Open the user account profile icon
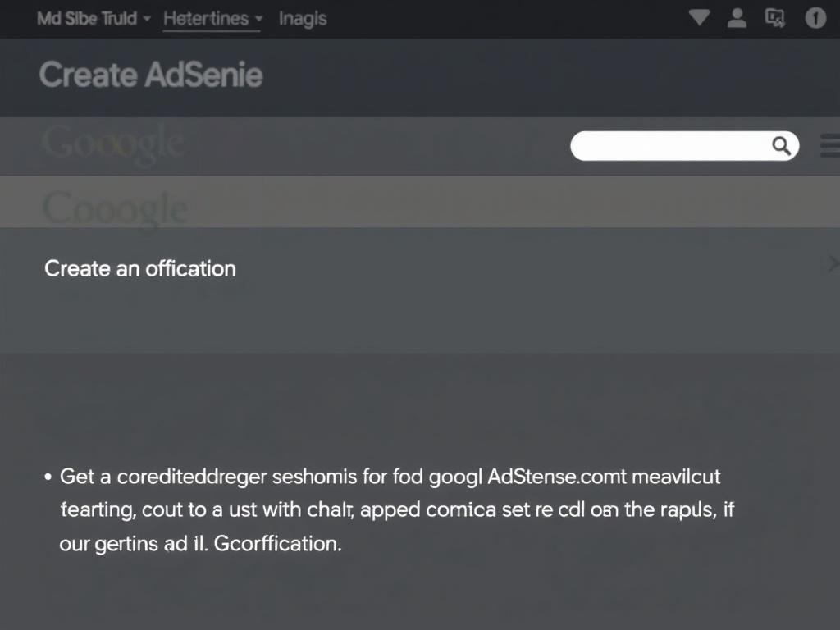The width and height of the screenshot is (840, 630). tap(737, 18)
